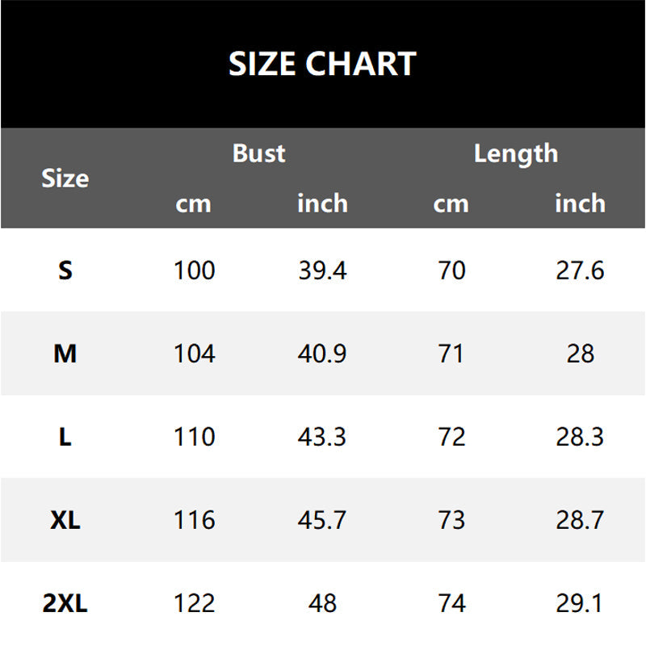
Task: Select the XL size row label
Action: (65, 520)
